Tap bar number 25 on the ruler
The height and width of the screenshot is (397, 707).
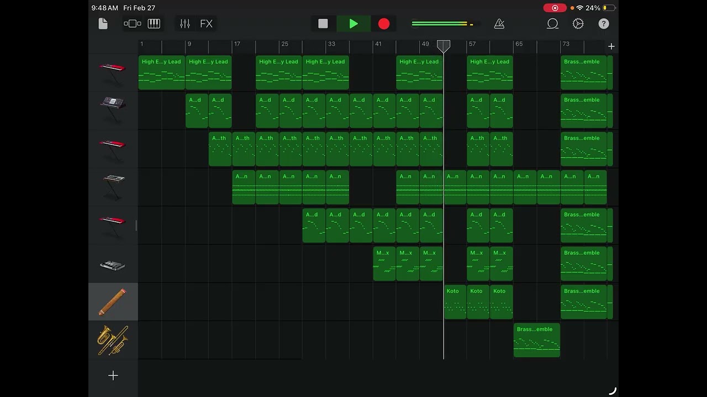click(x=284, y=44)
